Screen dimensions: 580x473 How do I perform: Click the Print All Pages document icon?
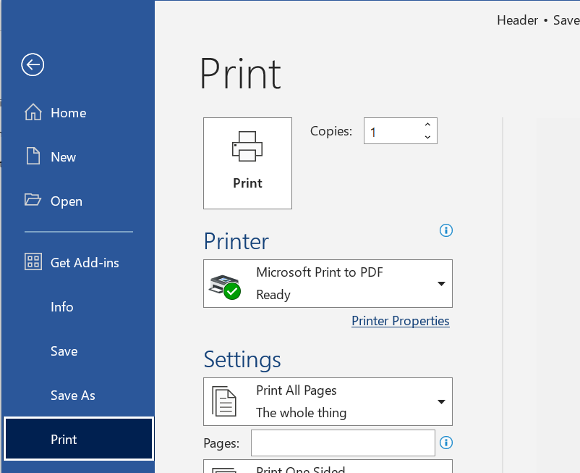coord(225,401)
